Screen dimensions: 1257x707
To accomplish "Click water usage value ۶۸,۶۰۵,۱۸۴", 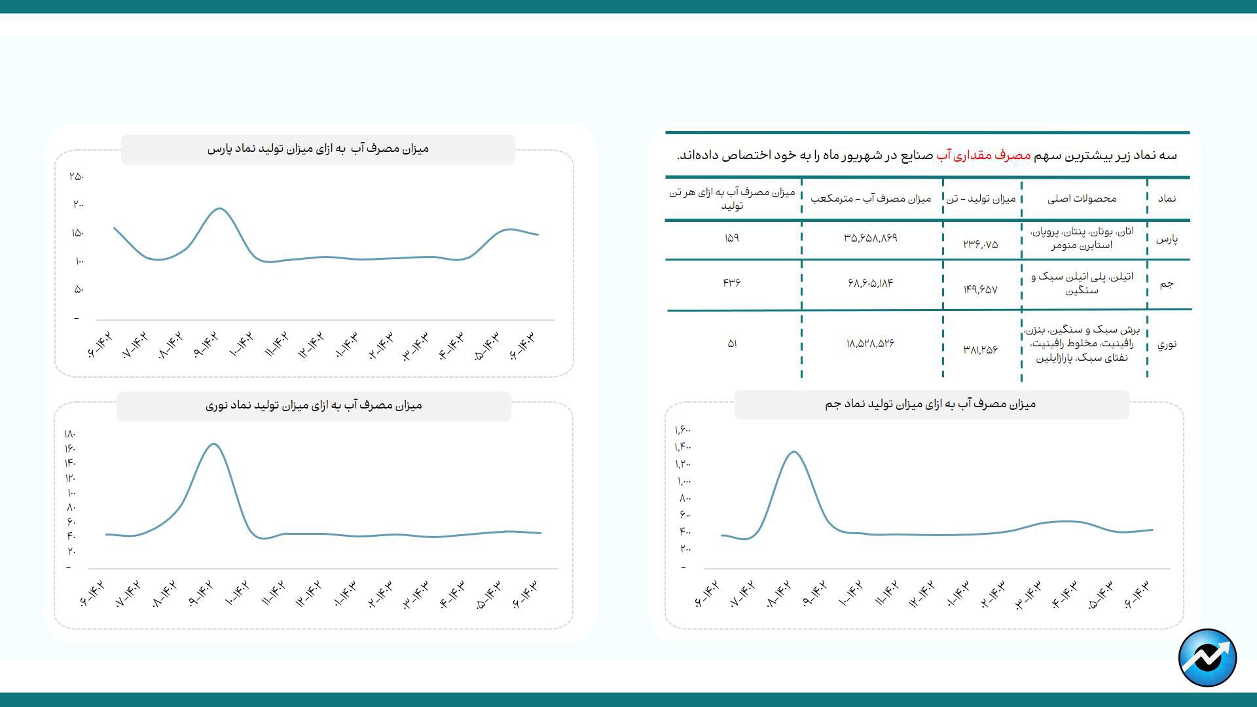I will pyautogui.click(x=869, y=283).
